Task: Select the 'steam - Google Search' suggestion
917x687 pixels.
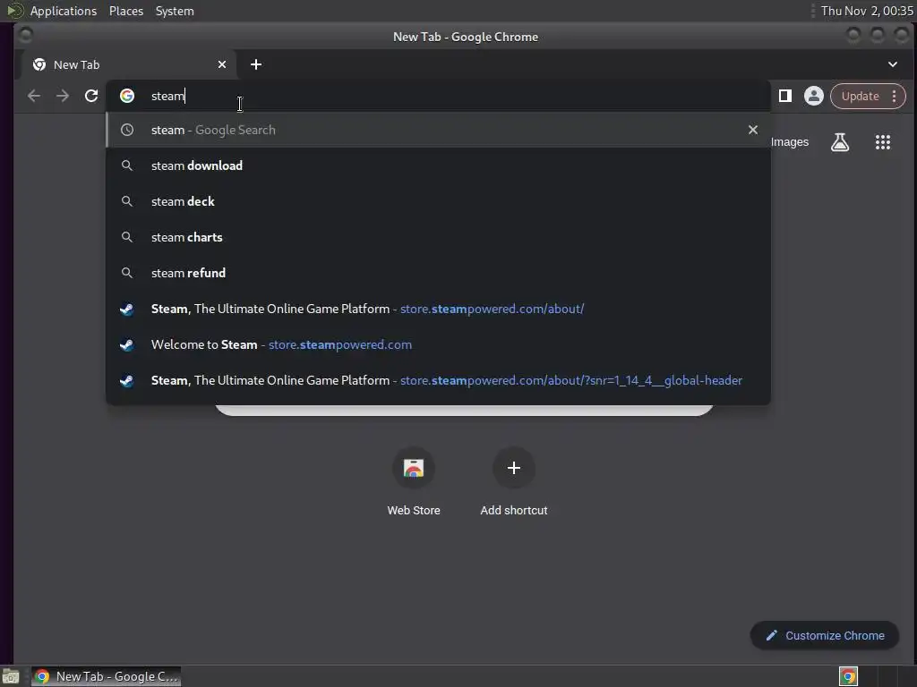Action: (x=438, y=130)
